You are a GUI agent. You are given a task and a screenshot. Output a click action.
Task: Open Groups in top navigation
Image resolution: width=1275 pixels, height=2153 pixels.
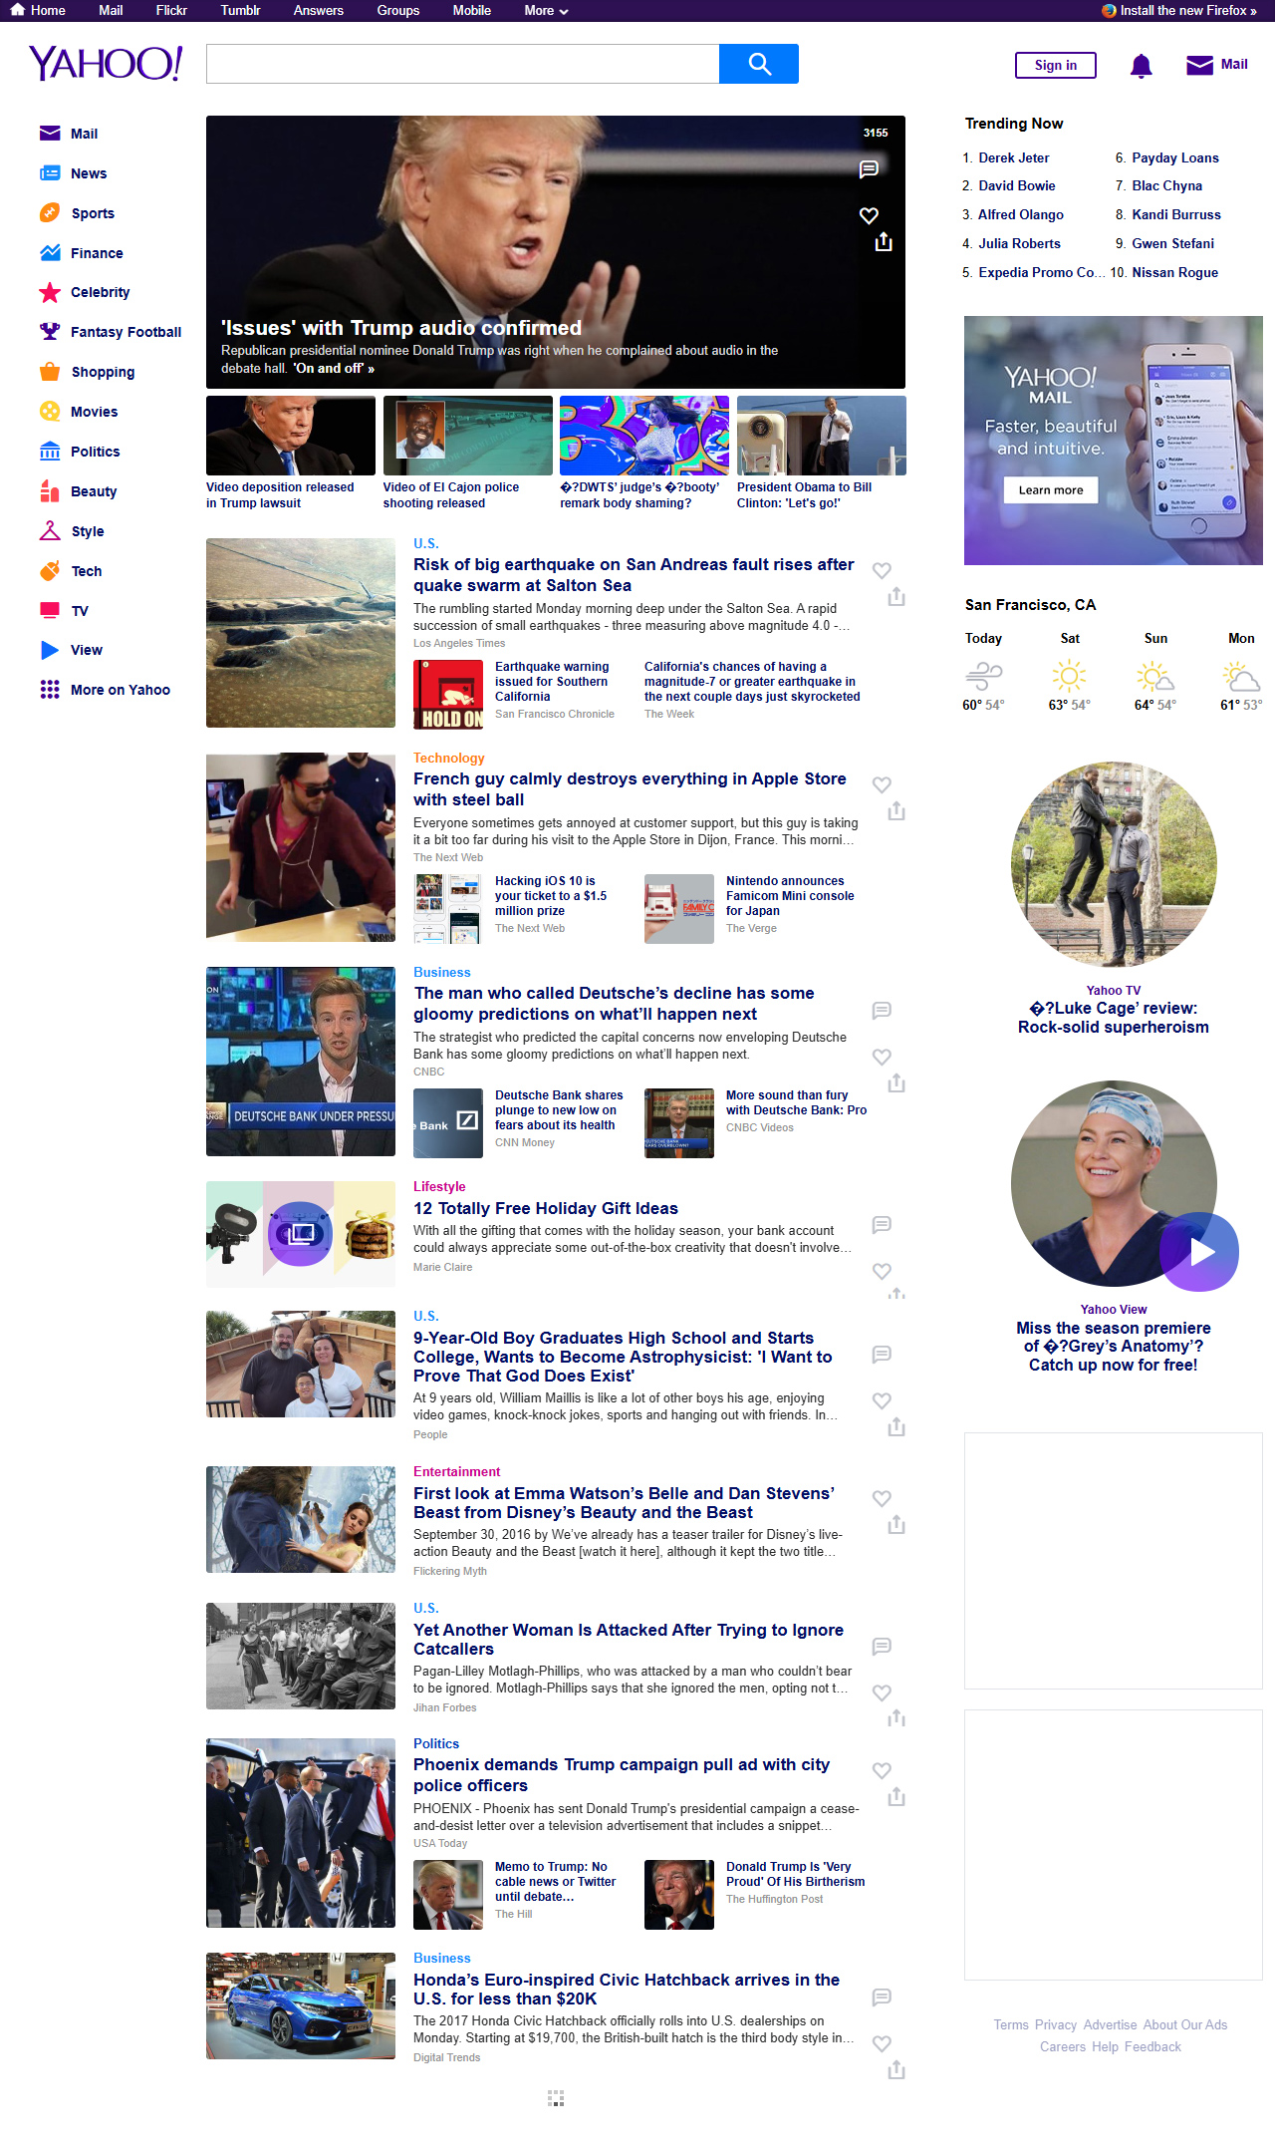click(397, 10)
